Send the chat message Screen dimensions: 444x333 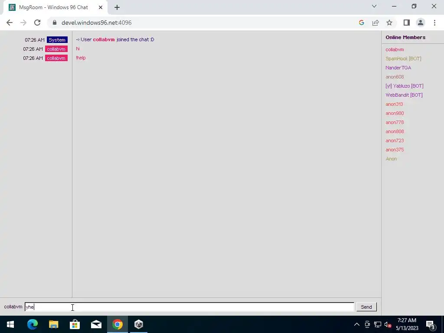(x=366, y=307)
